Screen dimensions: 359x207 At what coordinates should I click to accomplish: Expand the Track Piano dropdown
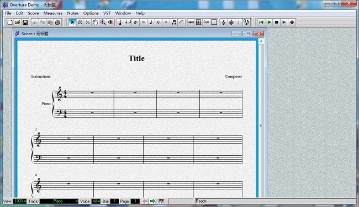[59, 201]
